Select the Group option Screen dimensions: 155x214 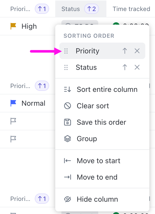(x=87, y=139)
